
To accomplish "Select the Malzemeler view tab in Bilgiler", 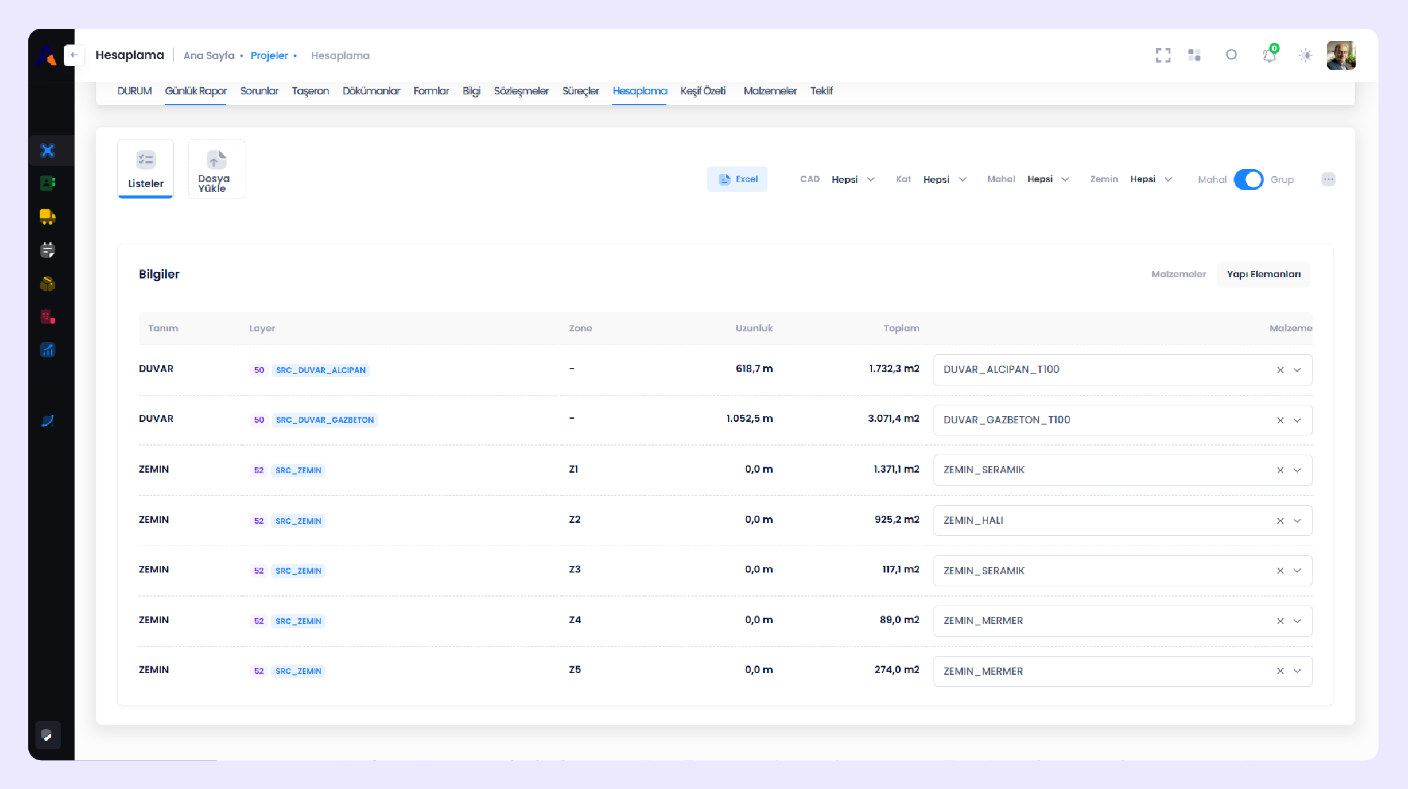I will (1178, 274).
